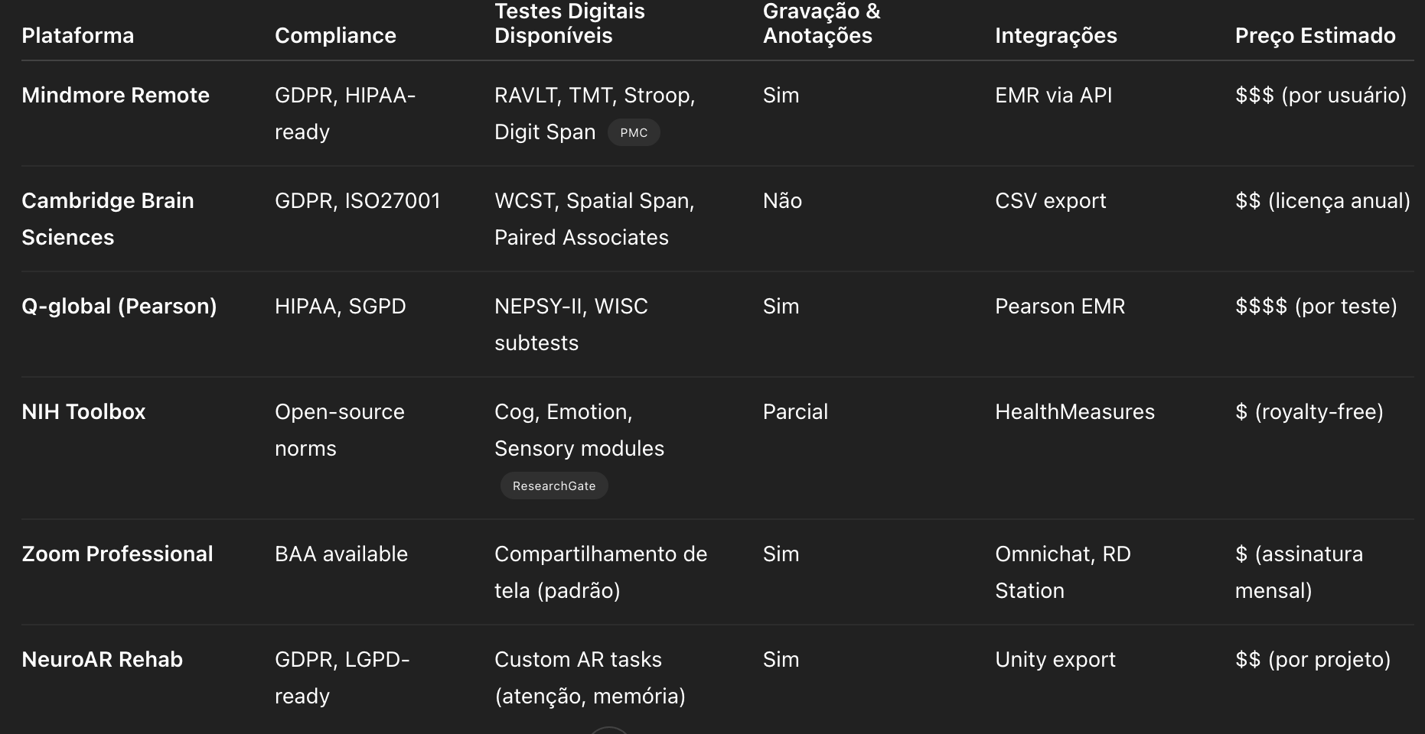Viewport: 1425px width, 734px height.
Task: Click the NIH Toolbox platform name
Action: click(83, 412)
